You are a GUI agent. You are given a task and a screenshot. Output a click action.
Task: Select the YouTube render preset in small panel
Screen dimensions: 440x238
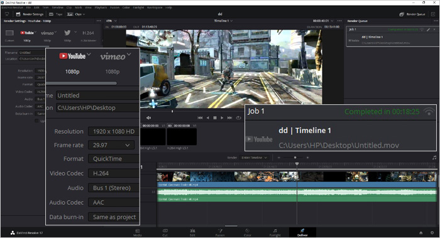click(27, 35)
